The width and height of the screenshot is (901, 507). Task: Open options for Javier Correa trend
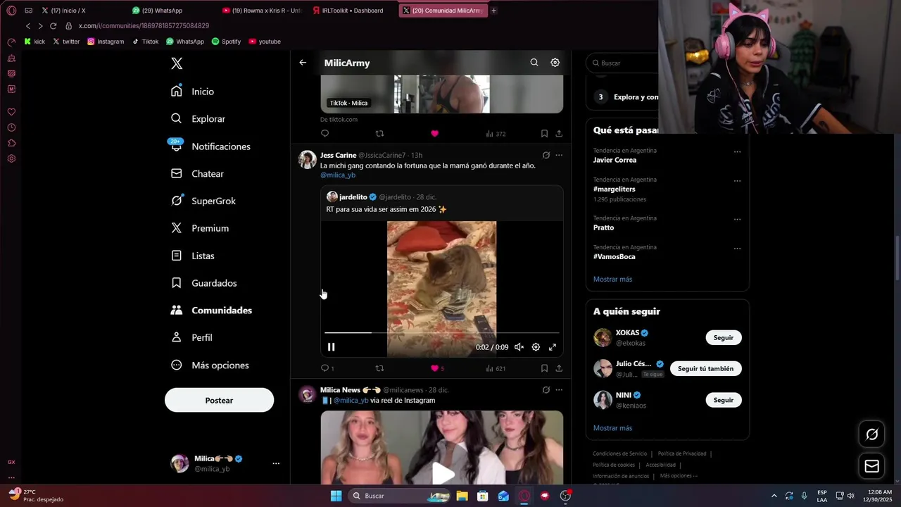(x=737, y=151)
